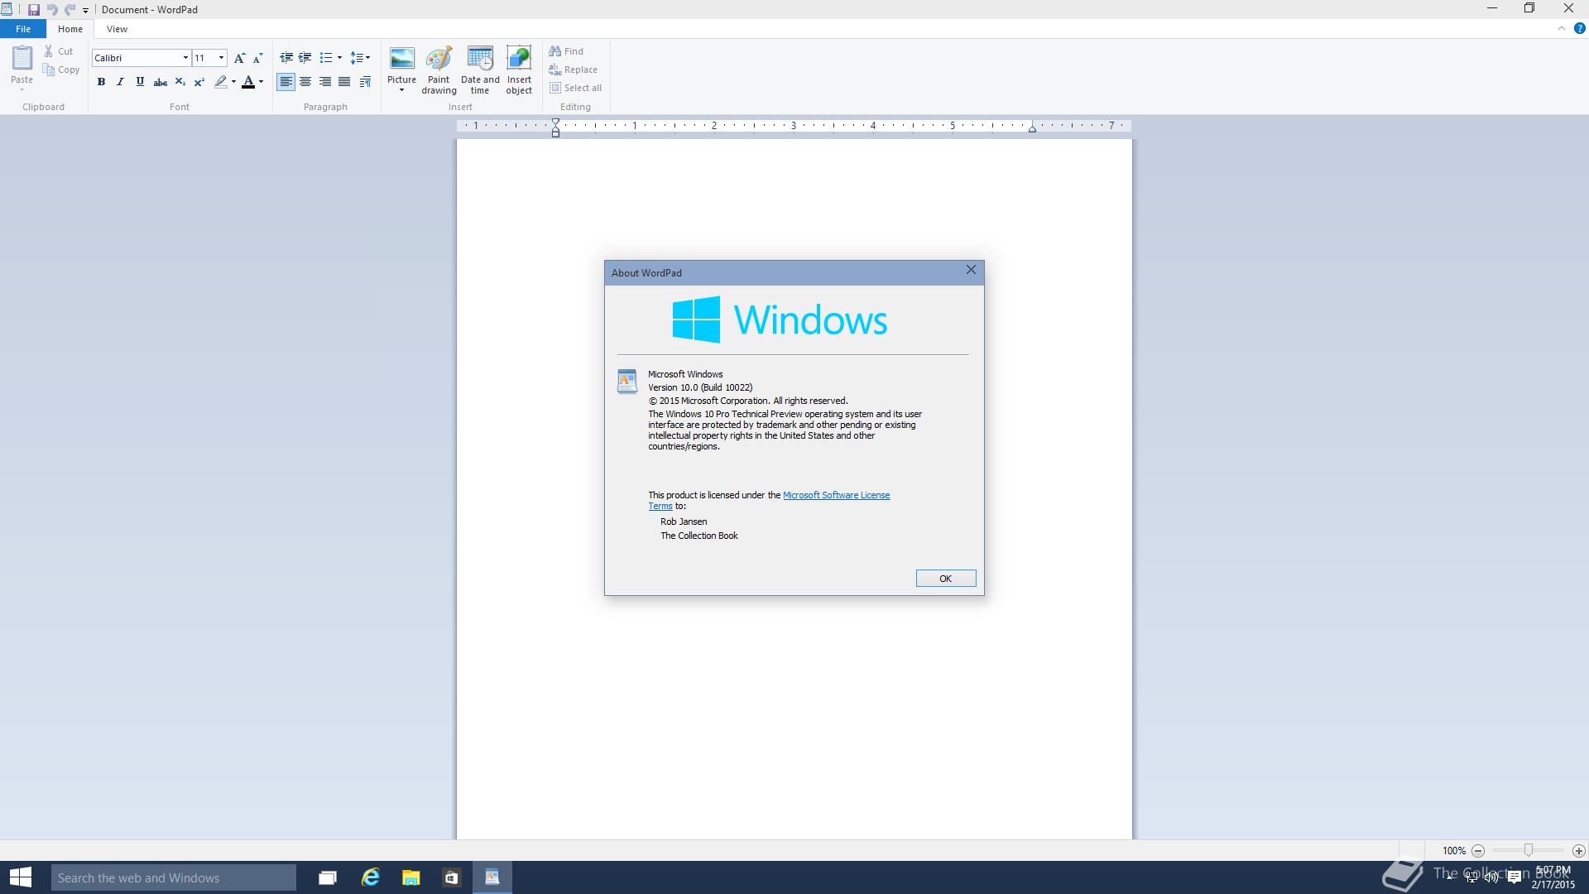Image resolution: width=1589 pixels, height=894 pixels.
Task: Collapse the ribbon chevron
Action: click(1562, 28)
